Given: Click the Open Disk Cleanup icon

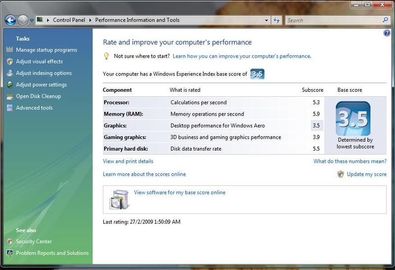Looking at the screenshot, I should pos(9,96).
